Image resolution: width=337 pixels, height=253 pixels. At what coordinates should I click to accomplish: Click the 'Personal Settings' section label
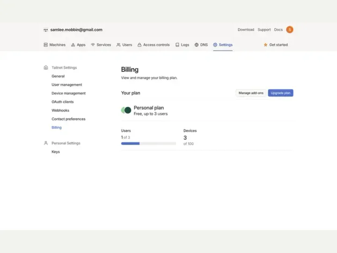click(66, 143)
